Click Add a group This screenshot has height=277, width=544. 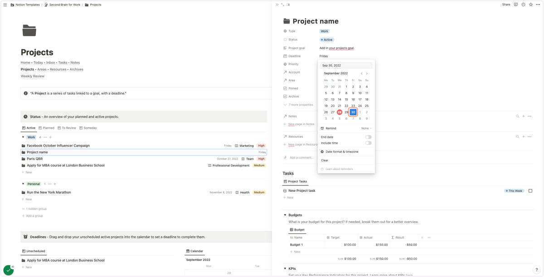[x=32, y=216]
